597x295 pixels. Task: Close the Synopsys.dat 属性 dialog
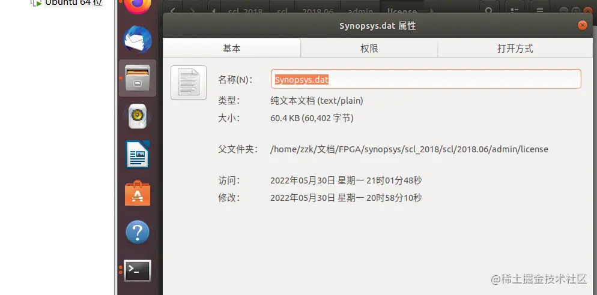pos(582,25)
